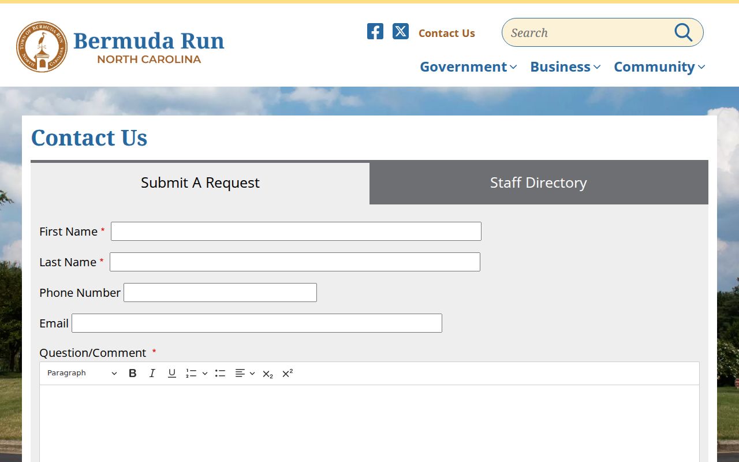Click the Last Name input field
Image resolution: width=739 pixels, height=462 pixels.
pos(295,262)
